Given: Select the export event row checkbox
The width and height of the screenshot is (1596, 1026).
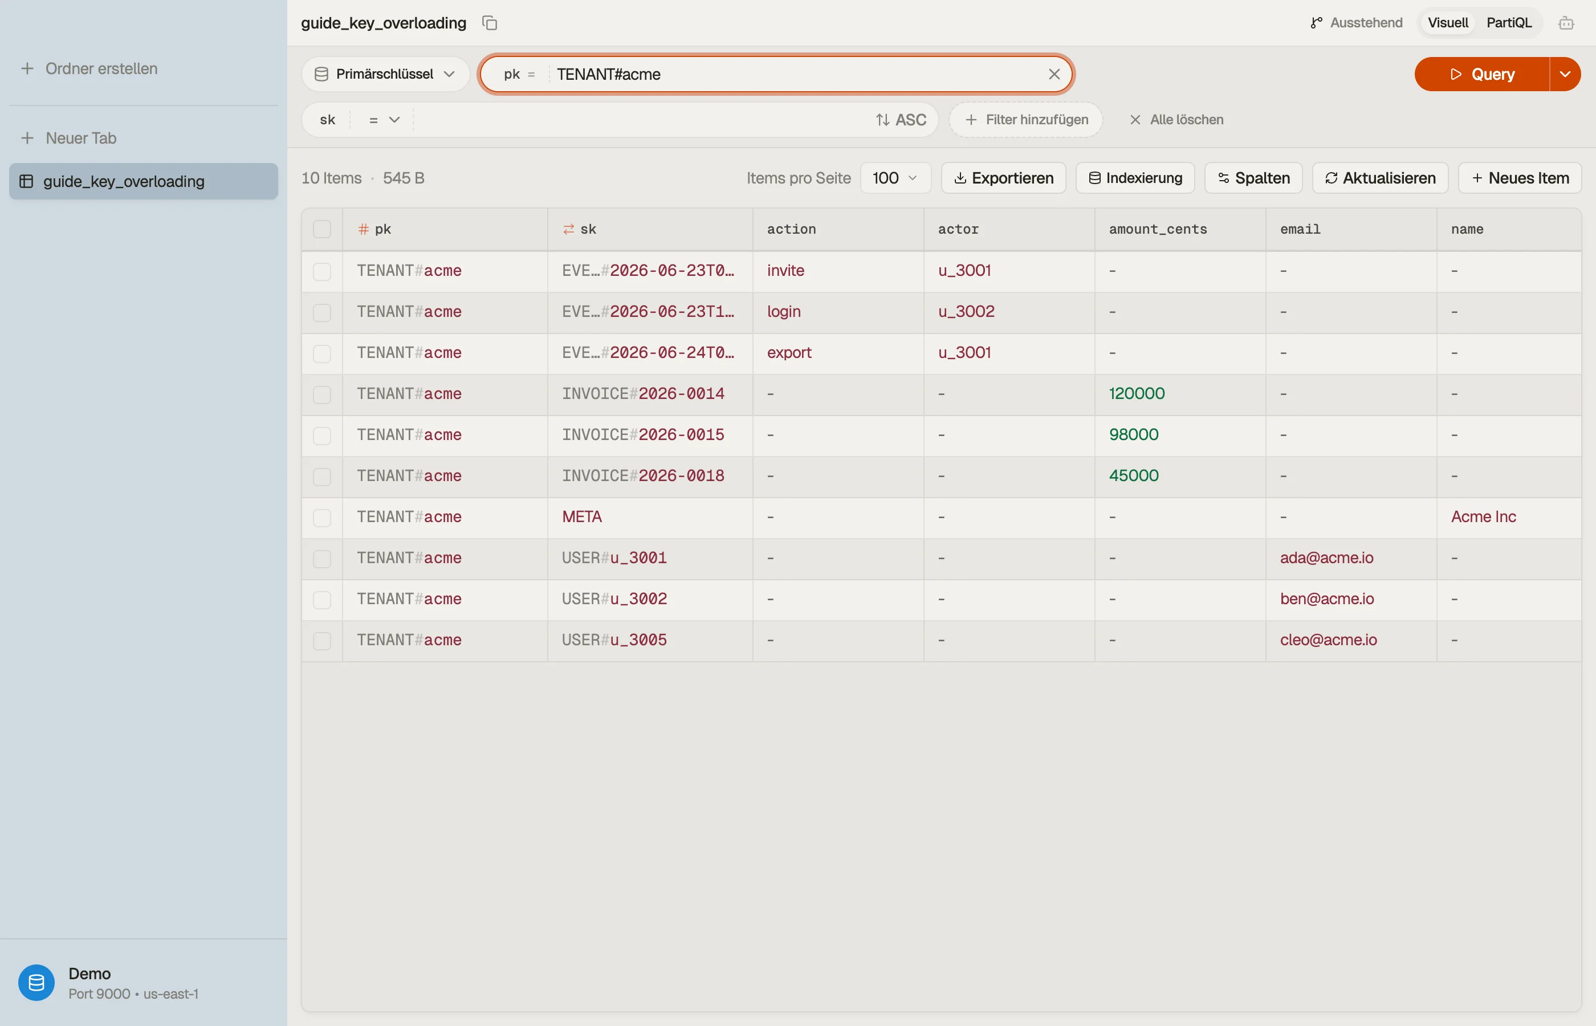Looking at the screenshot, I should pyautogui.click(x=323, y=353).
